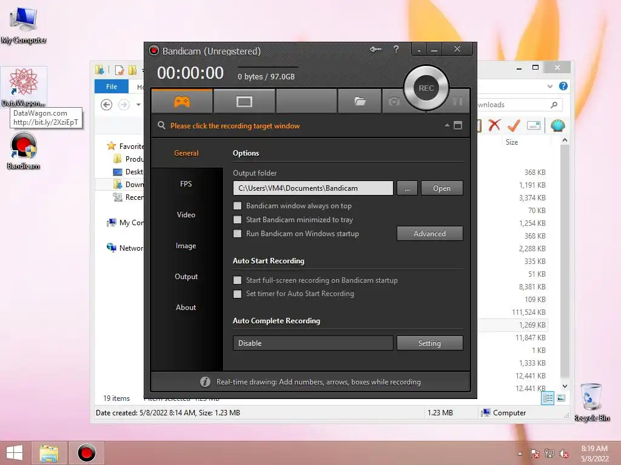Click the magnifier target window icon

(x=161, y=125)
